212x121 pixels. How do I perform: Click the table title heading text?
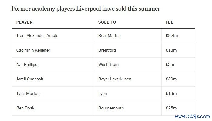point(86,9)
